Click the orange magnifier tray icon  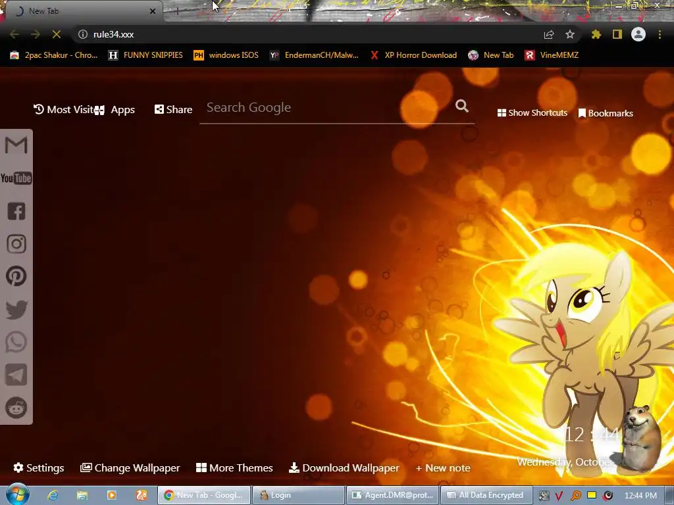click(x=575, y=496)
